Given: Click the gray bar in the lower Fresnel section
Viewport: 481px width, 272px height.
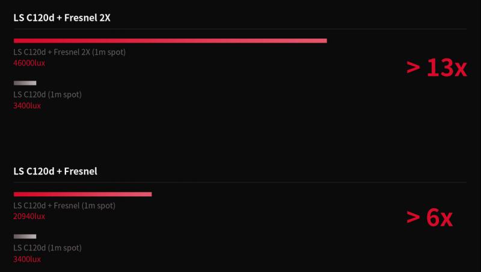Looking at the screenshot, I should pyautogui.click(x=25, y=236).
